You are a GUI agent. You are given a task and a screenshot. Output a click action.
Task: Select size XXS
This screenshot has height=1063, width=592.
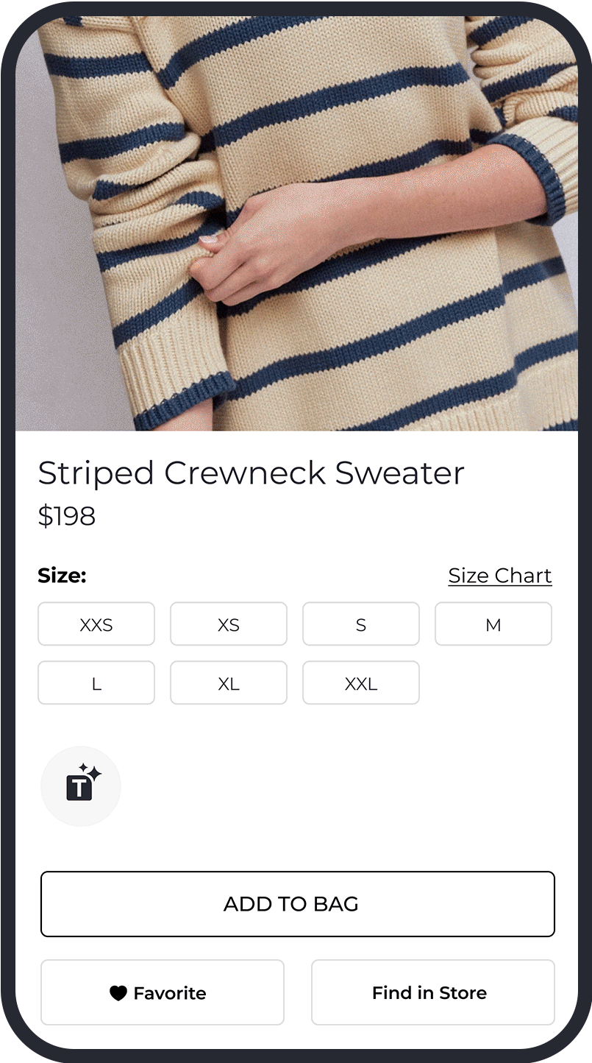pos(96,624)
